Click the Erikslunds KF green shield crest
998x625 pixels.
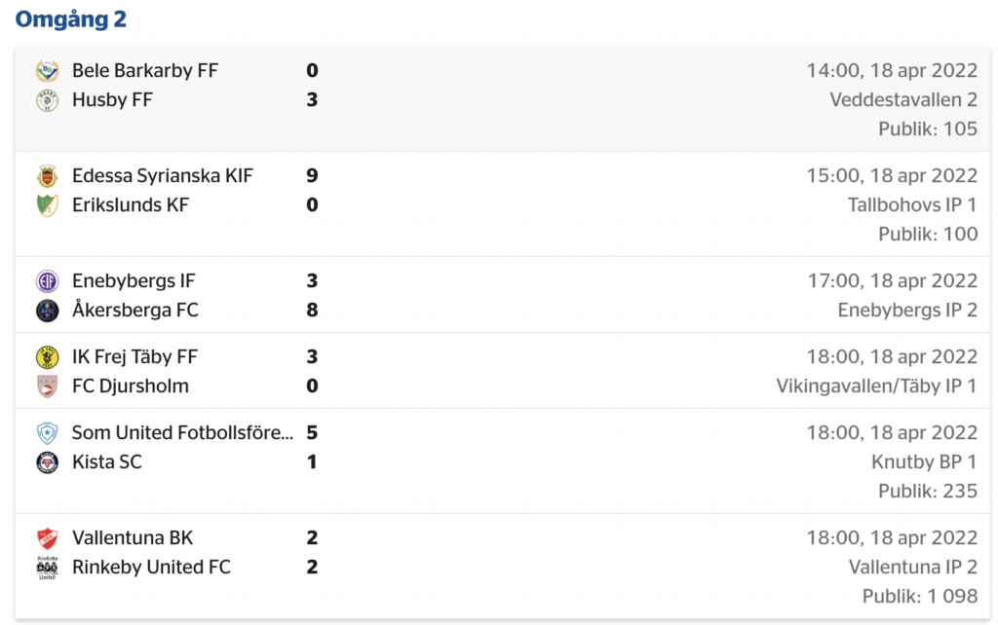point(47,205)
